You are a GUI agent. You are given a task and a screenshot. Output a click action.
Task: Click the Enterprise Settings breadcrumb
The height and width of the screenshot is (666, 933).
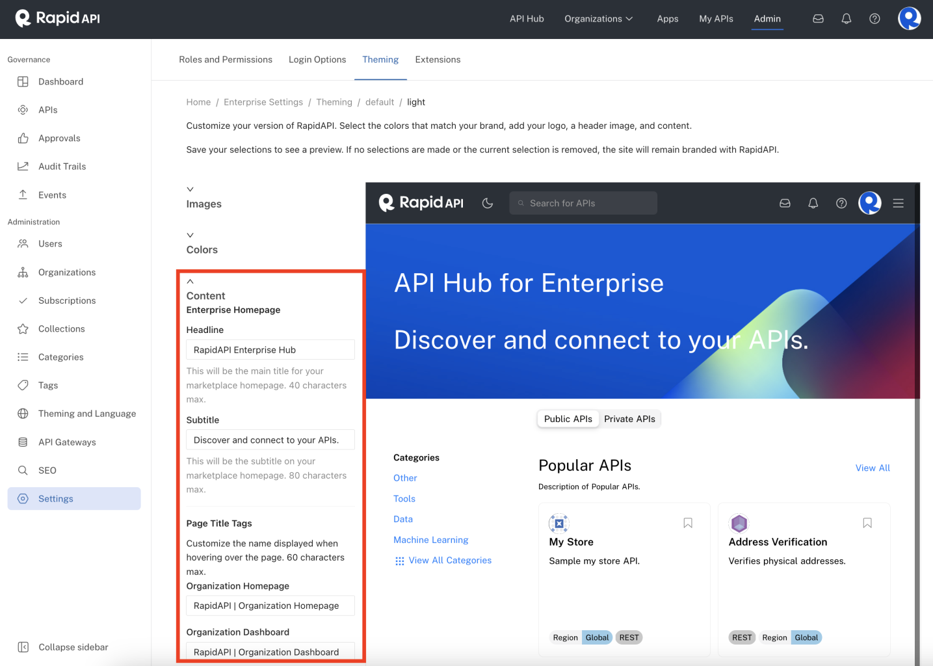pyautogui.click(x=263, y=102)
